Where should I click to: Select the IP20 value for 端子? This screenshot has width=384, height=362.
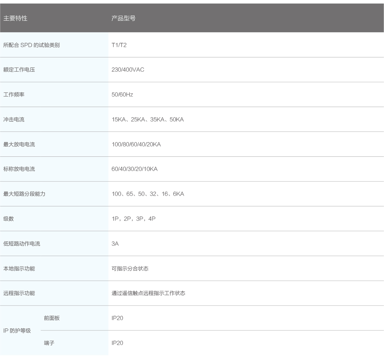[117, 343]
